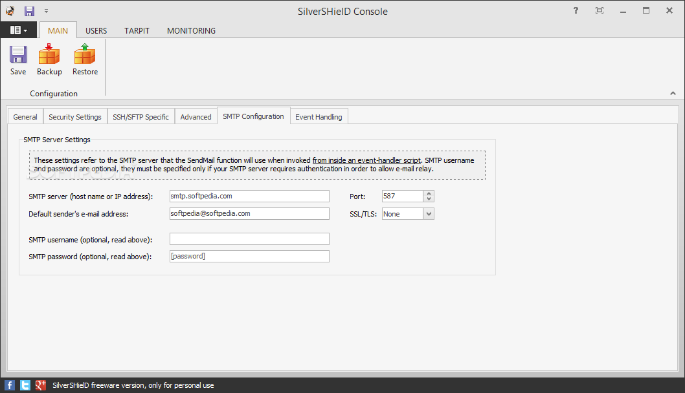Open the Google Plus icon in status bar

tap(41, 385)
